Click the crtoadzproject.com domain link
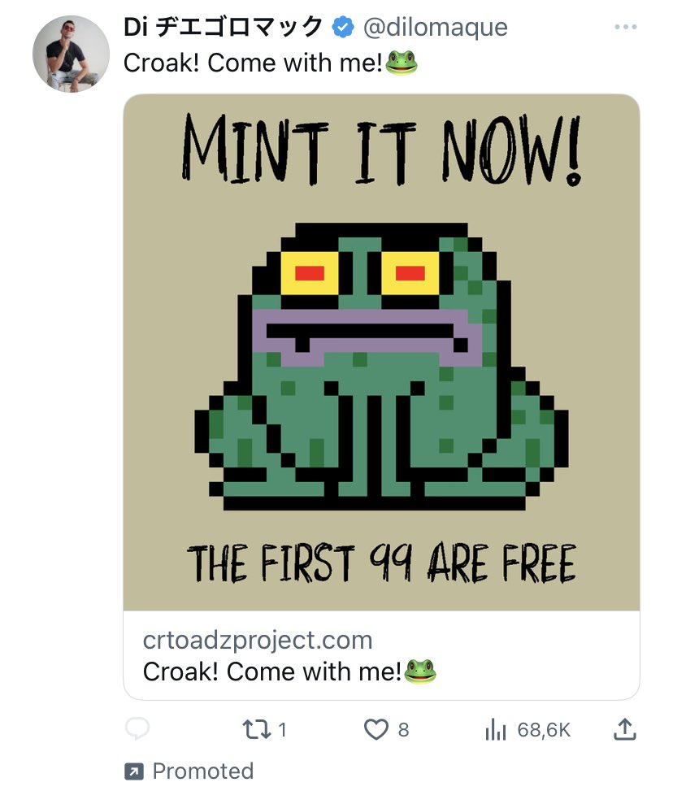The image size is (673, 804). tap(258, 640)
